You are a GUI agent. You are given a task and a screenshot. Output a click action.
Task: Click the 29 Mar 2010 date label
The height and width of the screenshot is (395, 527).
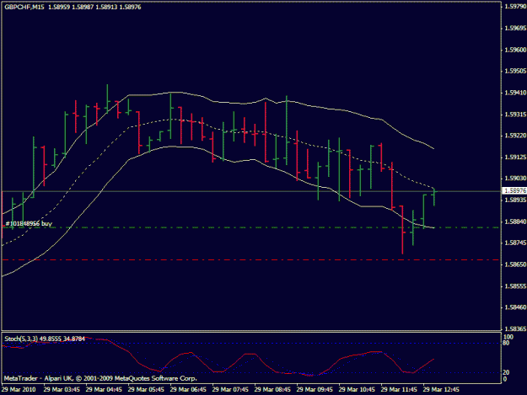pos(19,390)
